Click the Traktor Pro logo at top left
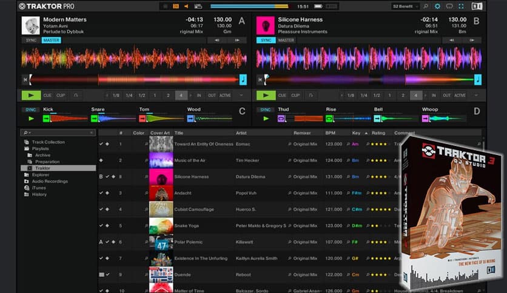The width and height of the screenshot is (507, 293). (47, 6)
